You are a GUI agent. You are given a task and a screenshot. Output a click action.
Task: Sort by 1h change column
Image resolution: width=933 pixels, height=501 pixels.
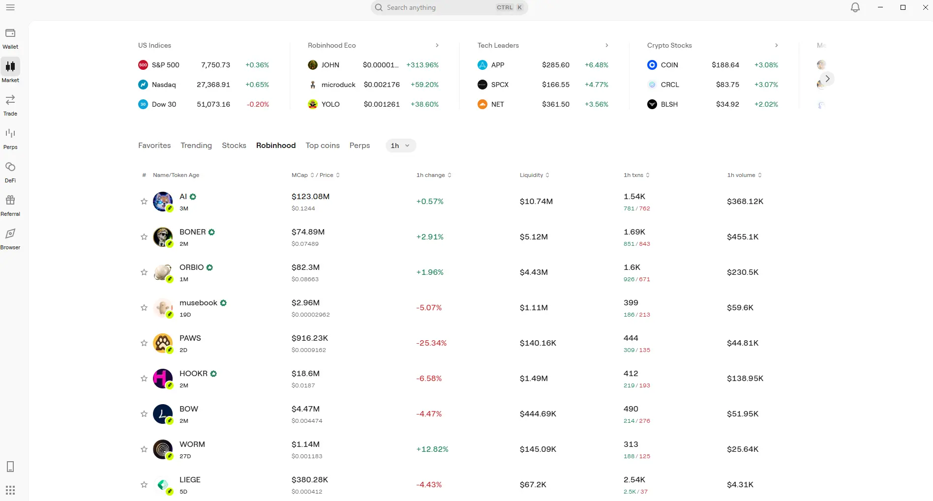(434, 175)
